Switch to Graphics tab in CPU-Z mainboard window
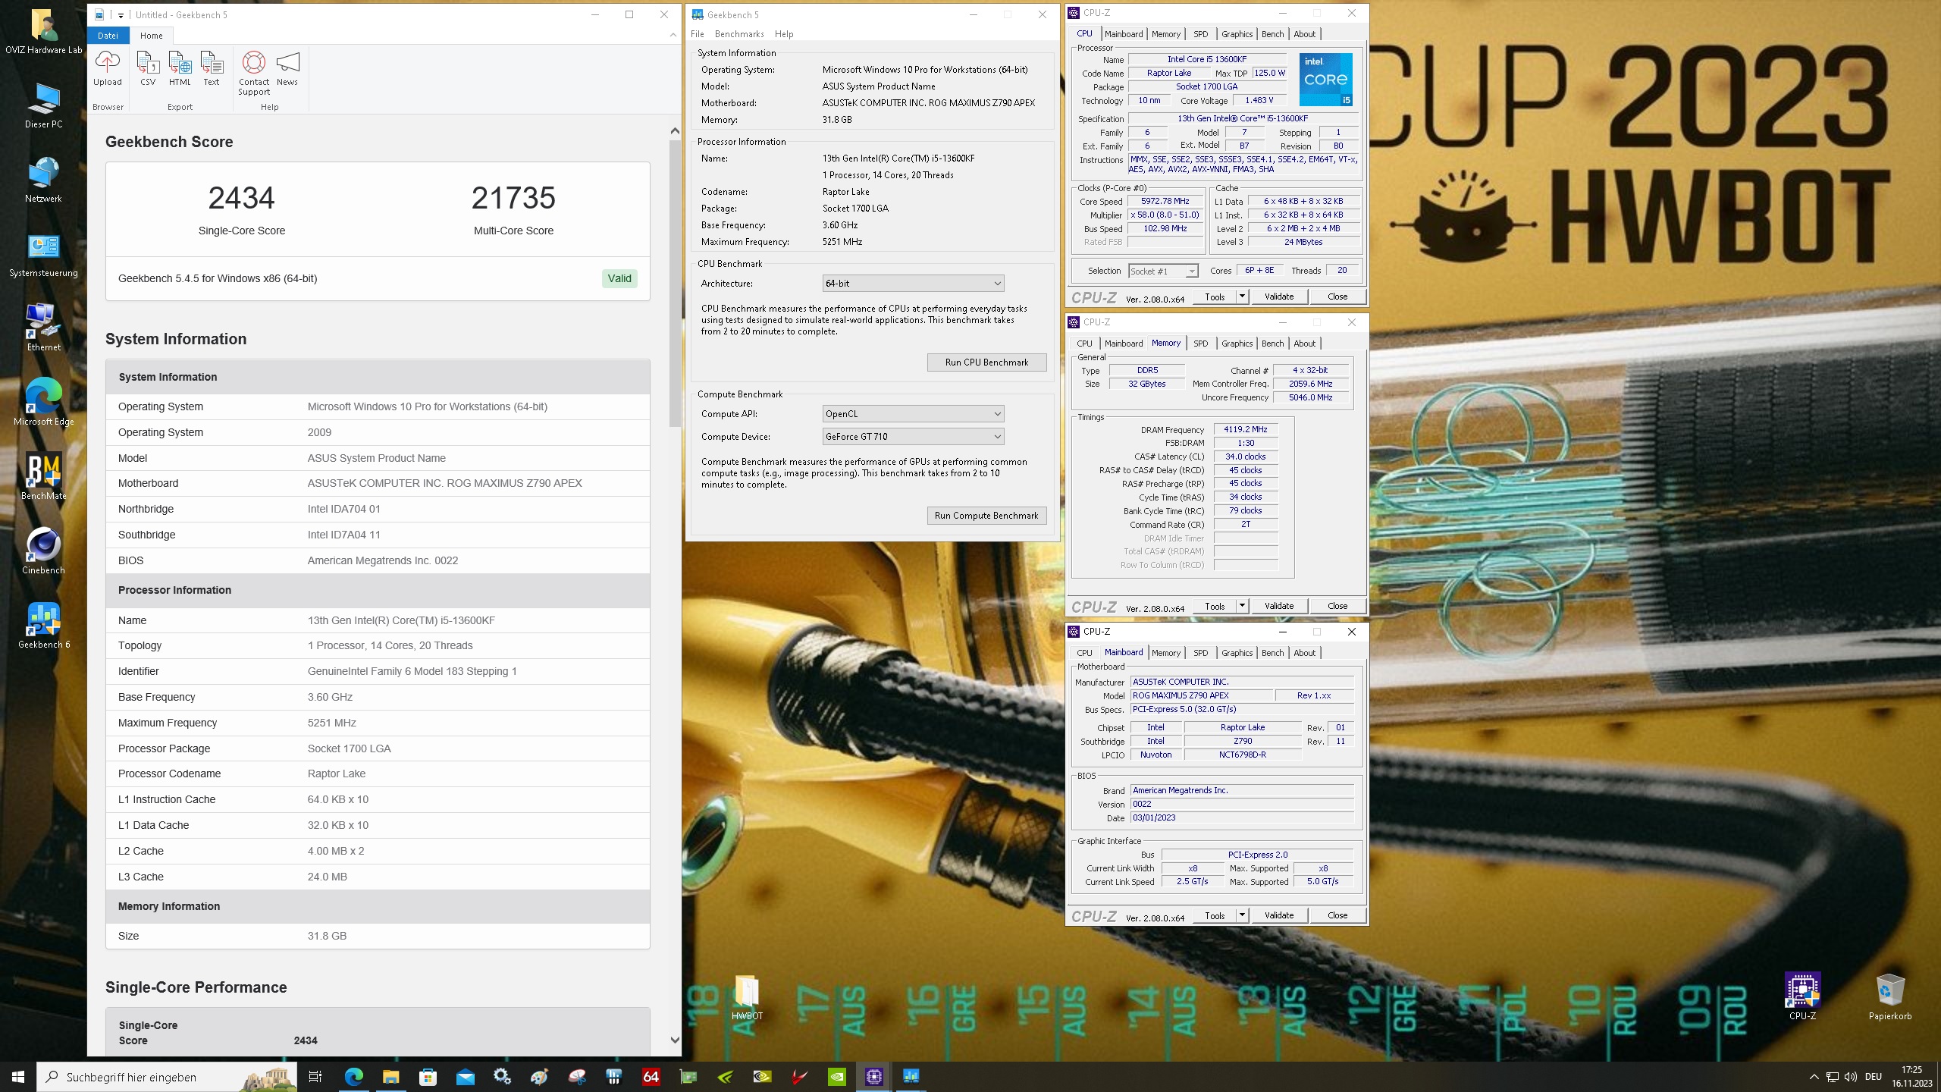This screenshot has height=1092, width=1941. (1237, 653)
